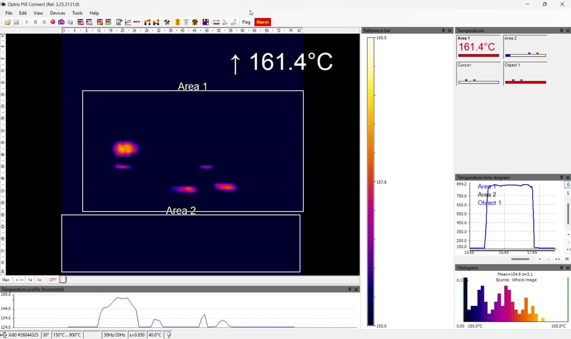Close the Temperature profile panel

coord(356,289)
